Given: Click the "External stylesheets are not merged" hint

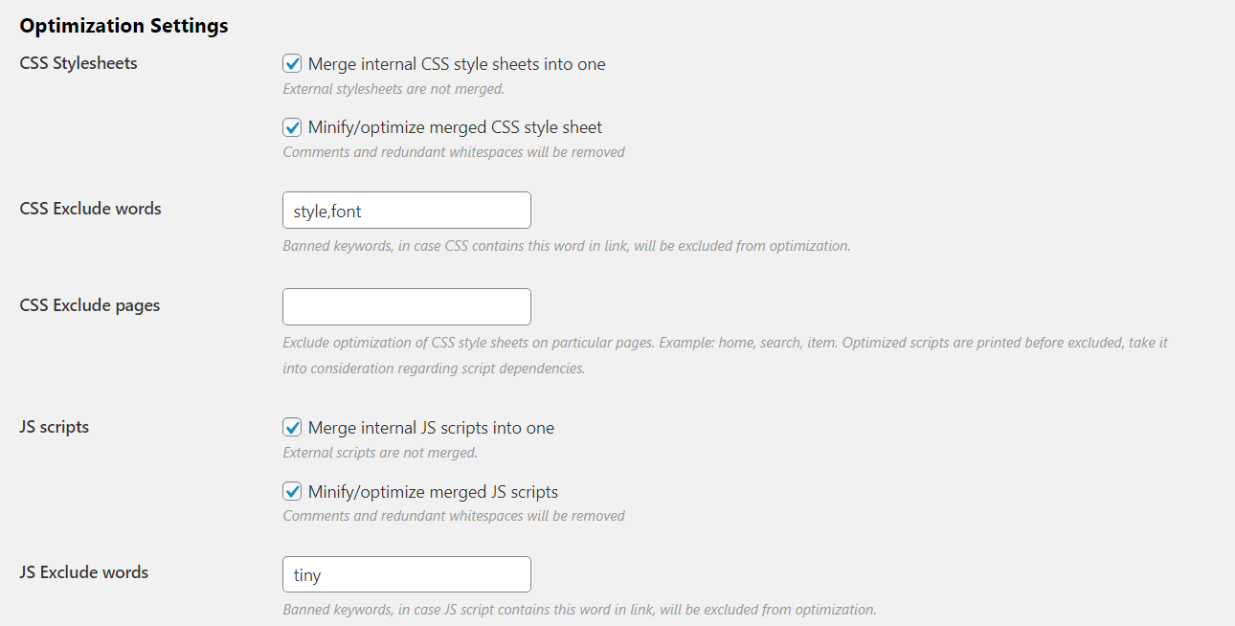Looking at the screenshot, I should pos(393,89).
